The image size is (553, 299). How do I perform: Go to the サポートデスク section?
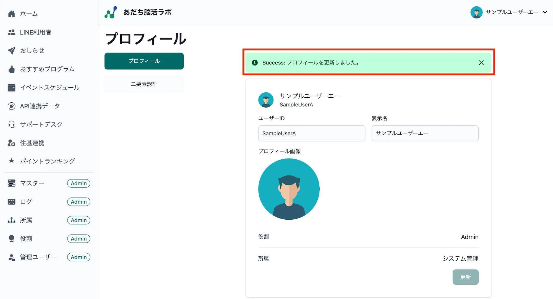(x=41, y=124)
